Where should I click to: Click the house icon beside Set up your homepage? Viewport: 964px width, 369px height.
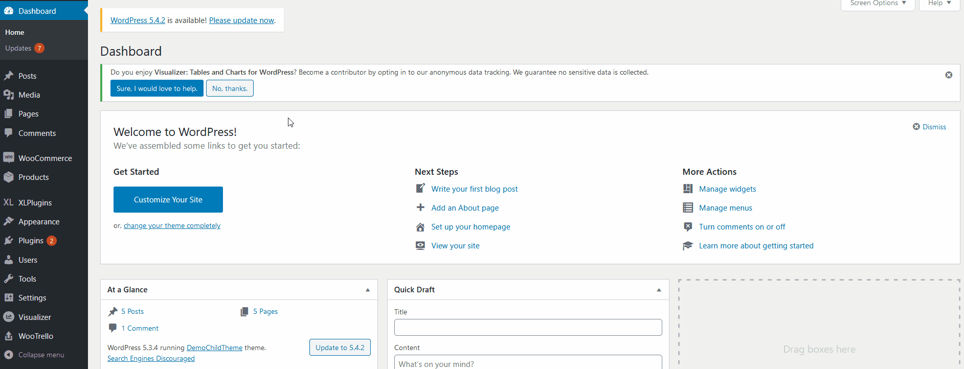tap(420, 227)
